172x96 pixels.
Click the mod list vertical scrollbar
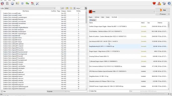coord(86,17)
